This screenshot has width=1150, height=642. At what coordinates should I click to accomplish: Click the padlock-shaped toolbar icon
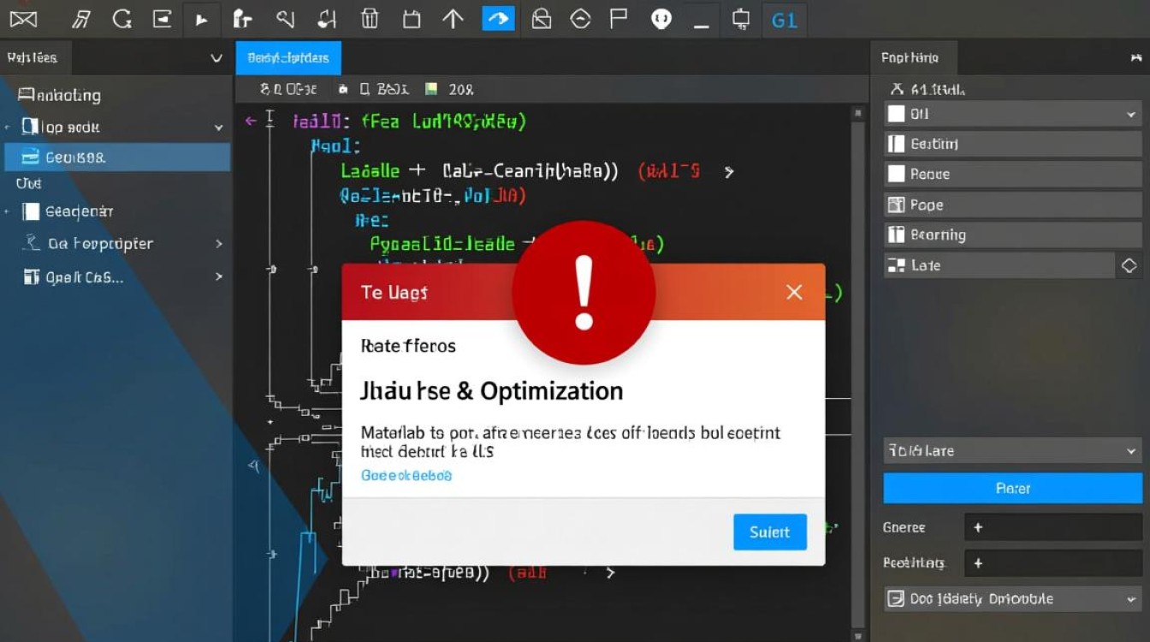[541, 18]
